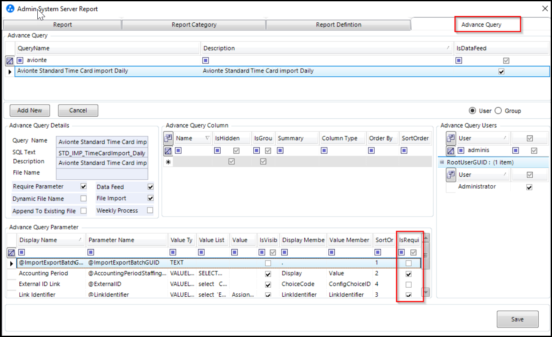Open the IsVisib filter operator dropdown

(x=261, y=252)
